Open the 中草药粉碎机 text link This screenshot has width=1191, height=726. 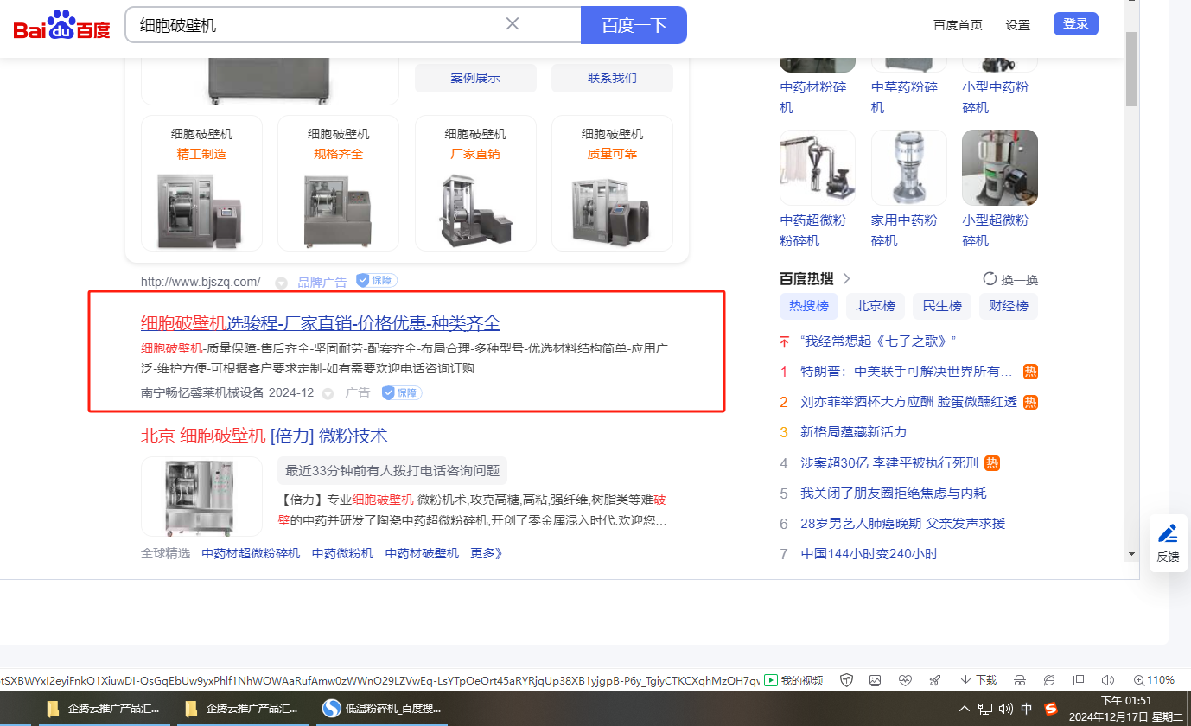coord(904,98)
